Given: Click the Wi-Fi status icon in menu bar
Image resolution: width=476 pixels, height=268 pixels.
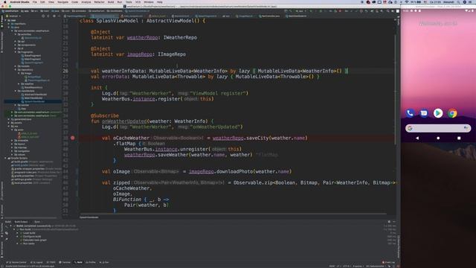Looking at the screenshot, I should [x=407, y=1].
